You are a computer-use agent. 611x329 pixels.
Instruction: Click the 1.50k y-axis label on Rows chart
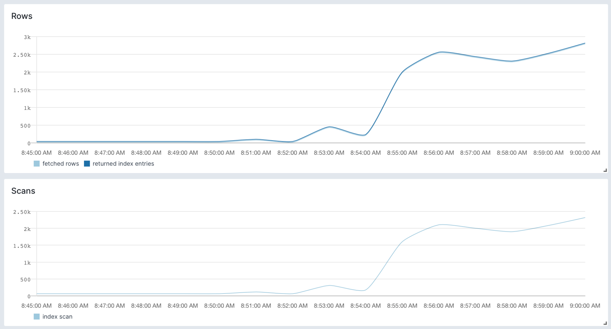(22, 90)
